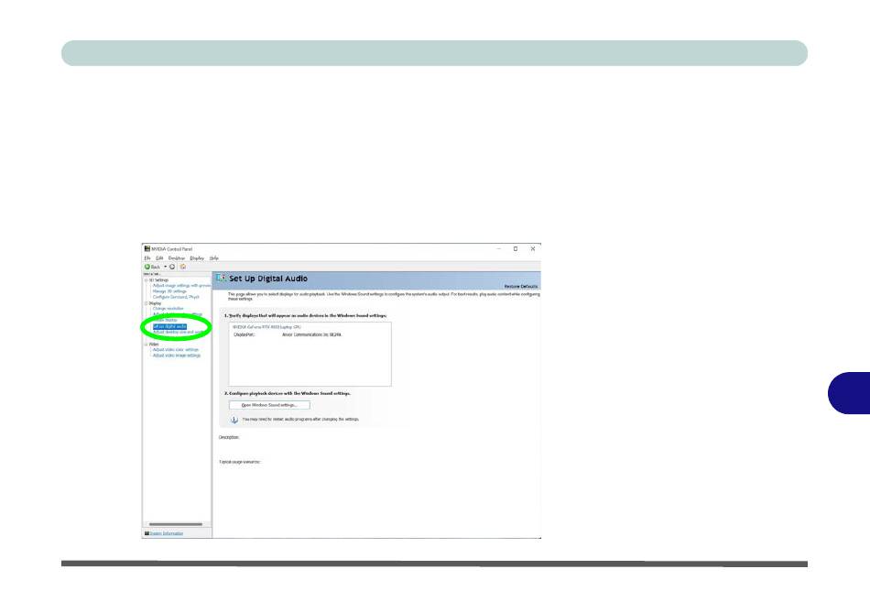Minimize the NVIDIA Control Panel window
This screenshot has width=870, height=613.
tap(499, 248)
